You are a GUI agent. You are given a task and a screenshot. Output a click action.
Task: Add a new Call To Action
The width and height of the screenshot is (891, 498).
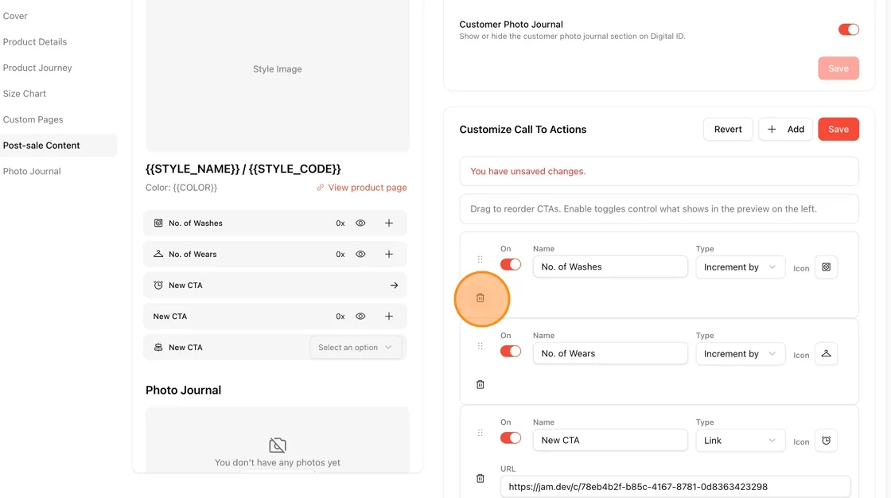[785, 129]
